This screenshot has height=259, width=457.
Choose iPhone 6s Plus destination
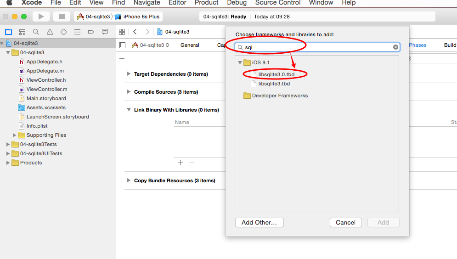coord(138,17)
